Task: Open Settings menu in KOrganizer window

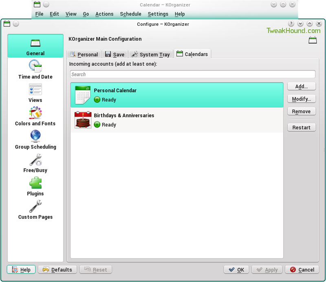Action: (x=158, y=14)
